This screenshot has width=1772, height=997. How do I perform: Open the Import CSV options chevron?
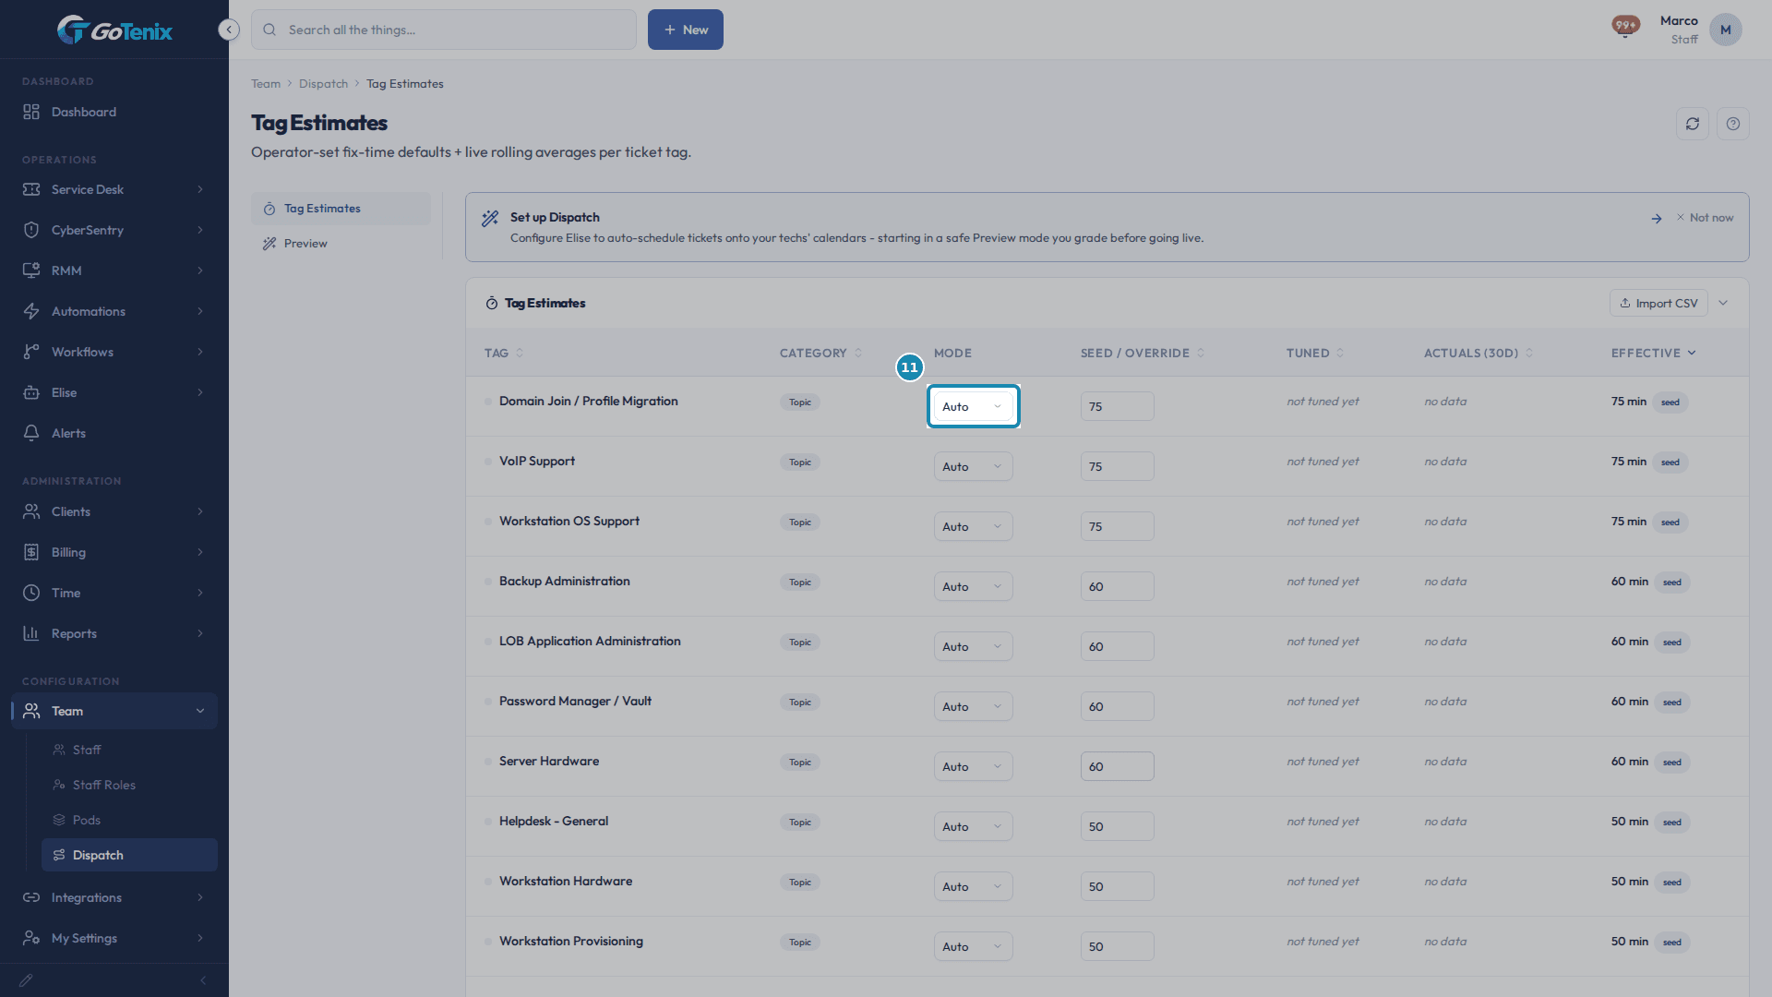click(1722, 303)
